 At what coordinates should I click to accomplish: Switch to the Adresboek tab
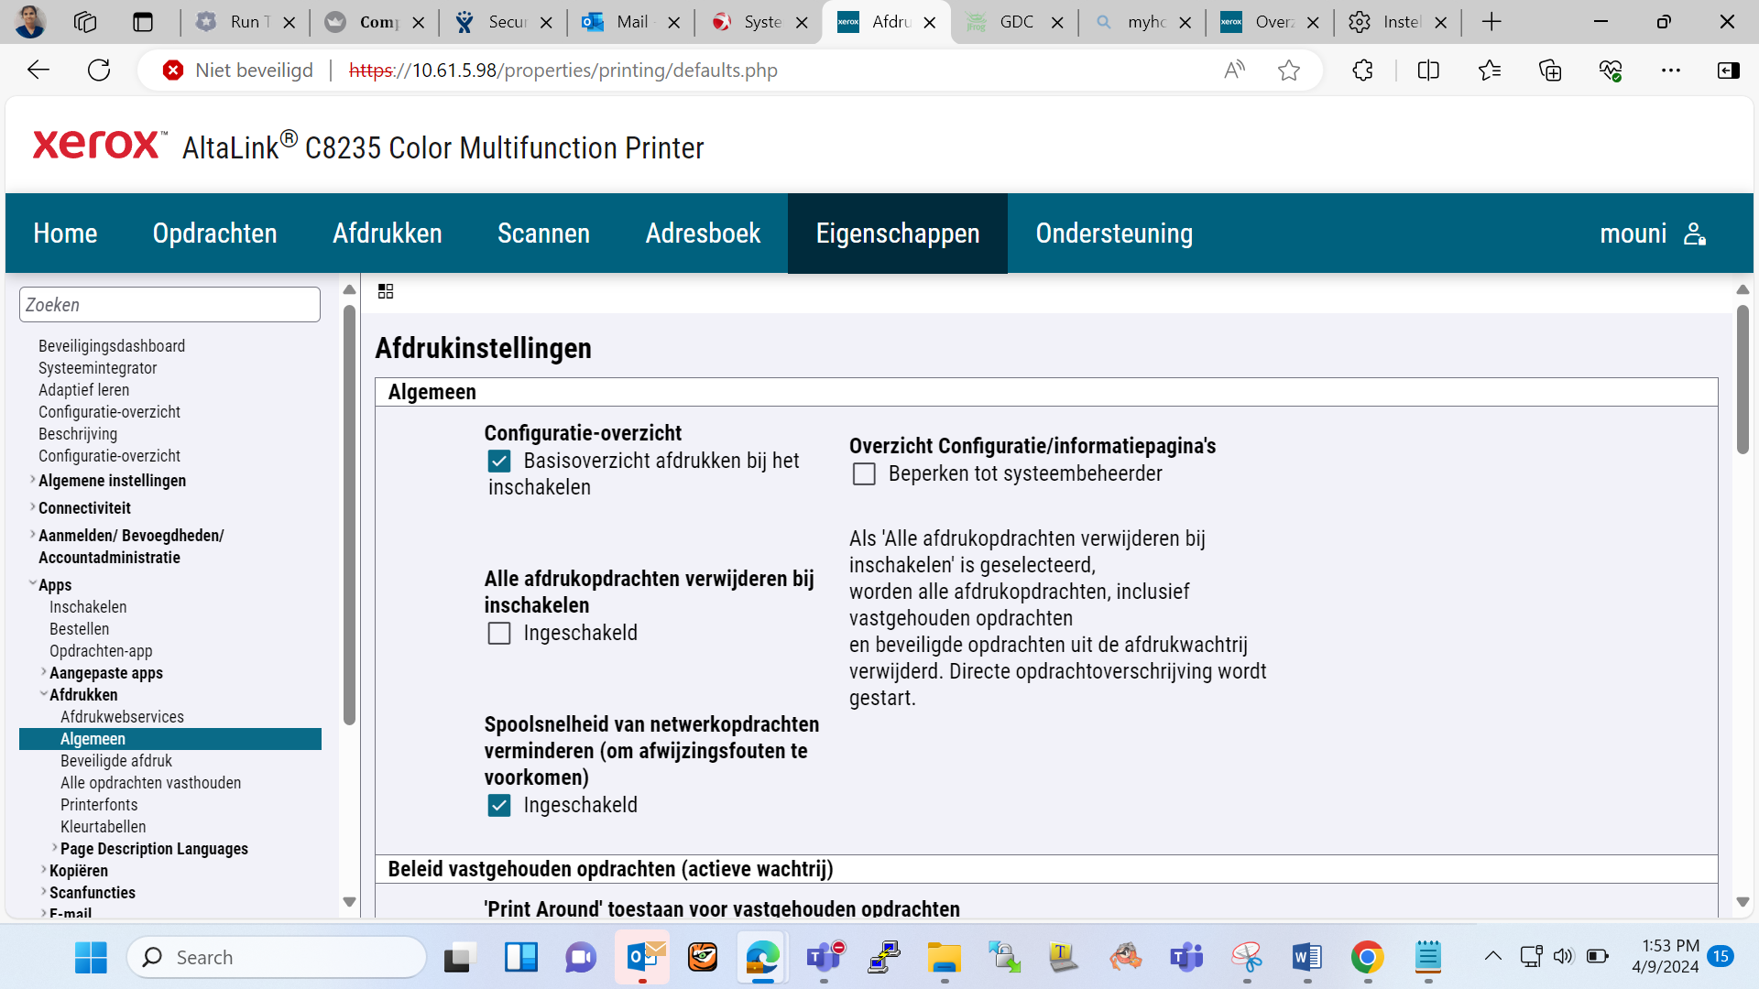(703, 234)
